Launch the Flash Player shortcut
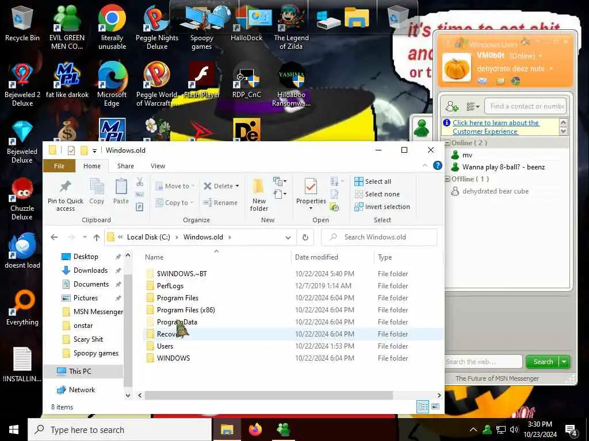The height and width of the screenshot is (441, 589). tap(202, 80)
